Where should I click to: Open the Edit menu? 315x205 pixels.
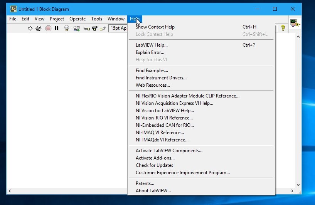point(25,19)
